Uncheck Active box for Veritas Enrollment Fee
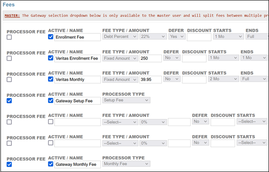269x172 pixels. 50,58
